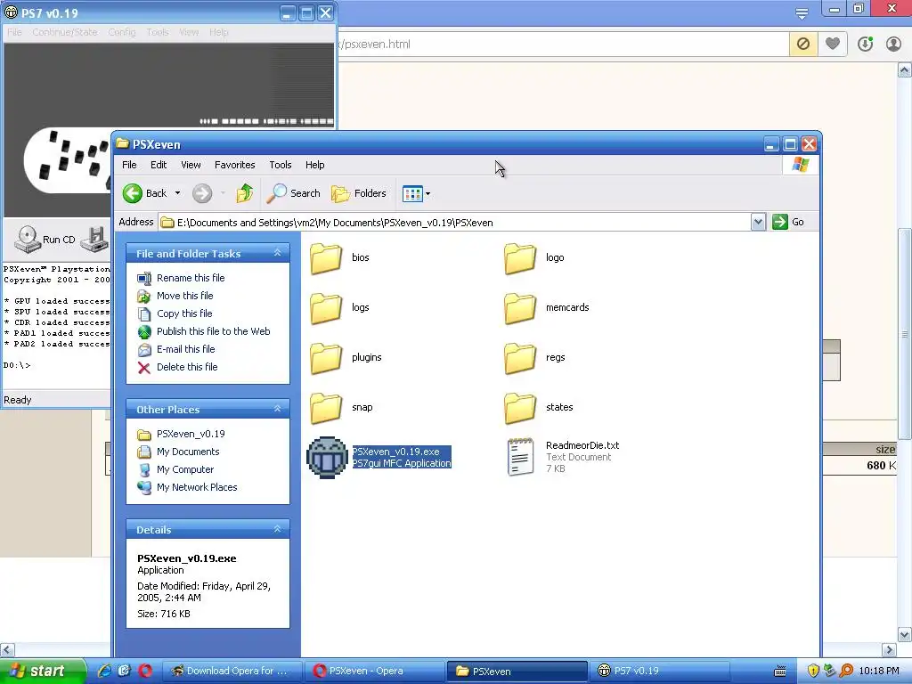Go up one folder level
This screenshot has width=912, height=684.
245,193
